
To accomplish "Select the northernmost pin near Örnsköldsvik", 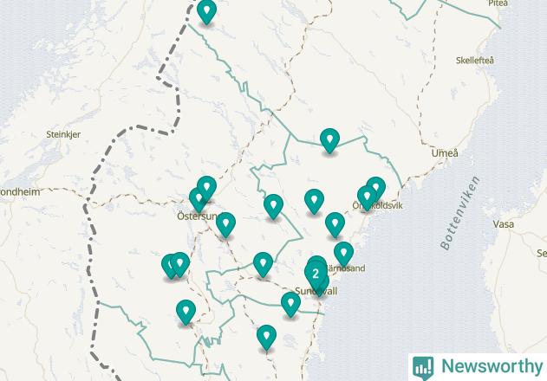I will click(375, 188).
